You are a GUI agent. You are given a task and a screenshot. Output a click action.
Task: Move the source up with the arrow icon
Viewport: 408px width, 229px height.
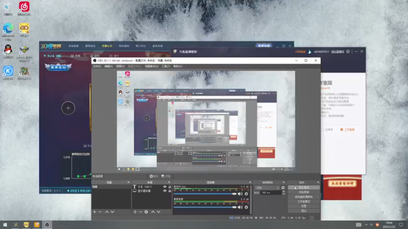pyautogui.click(x=153, y=212)
